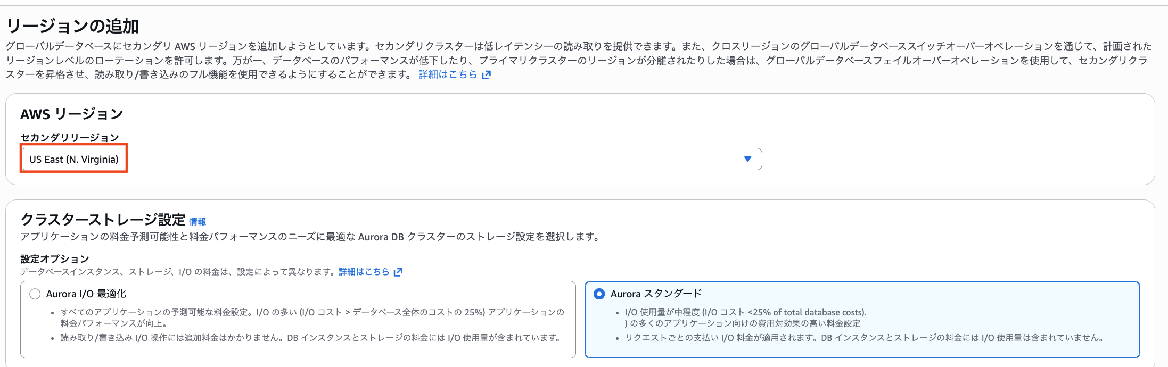
Task: Open 詳細はこちら link under 設定オプション
Action: [x=365, y=271]
